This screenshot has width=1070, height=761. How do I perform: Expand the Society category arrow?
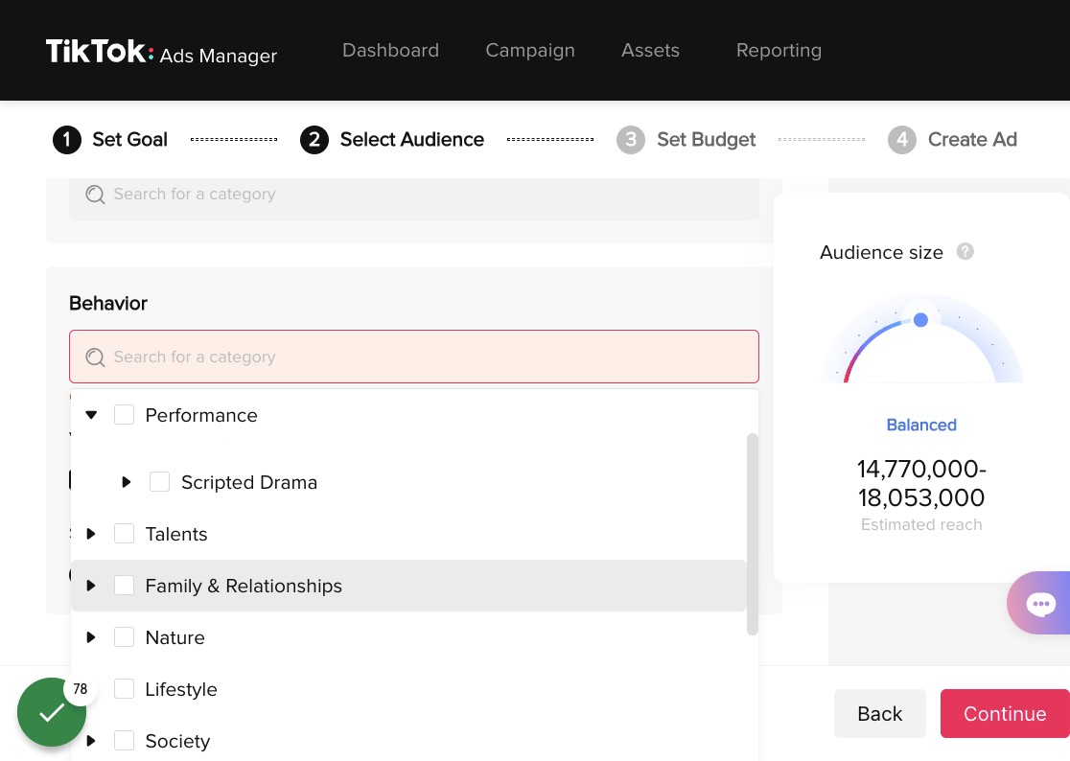pos(91,741)
